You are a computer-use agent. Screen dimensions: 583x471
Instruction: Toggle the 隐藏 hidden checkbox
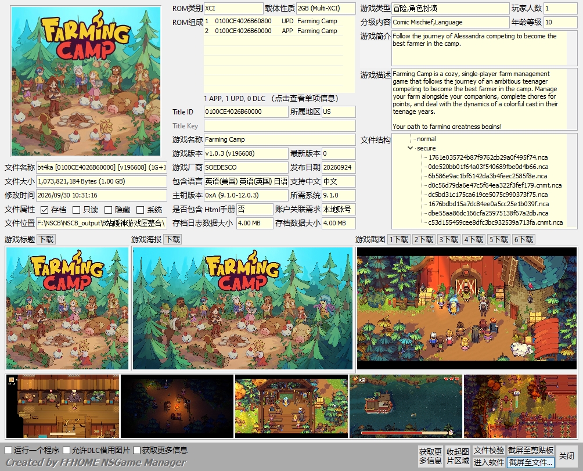109,210
